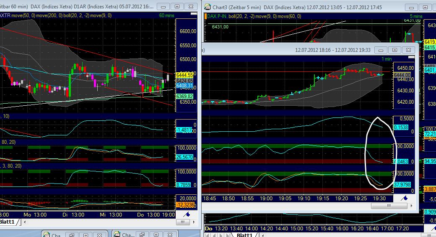Click left scroll arrow in 60 min window scrollbar
The height and width of the screenshot is (237, 436).
(x=25, y=222)
